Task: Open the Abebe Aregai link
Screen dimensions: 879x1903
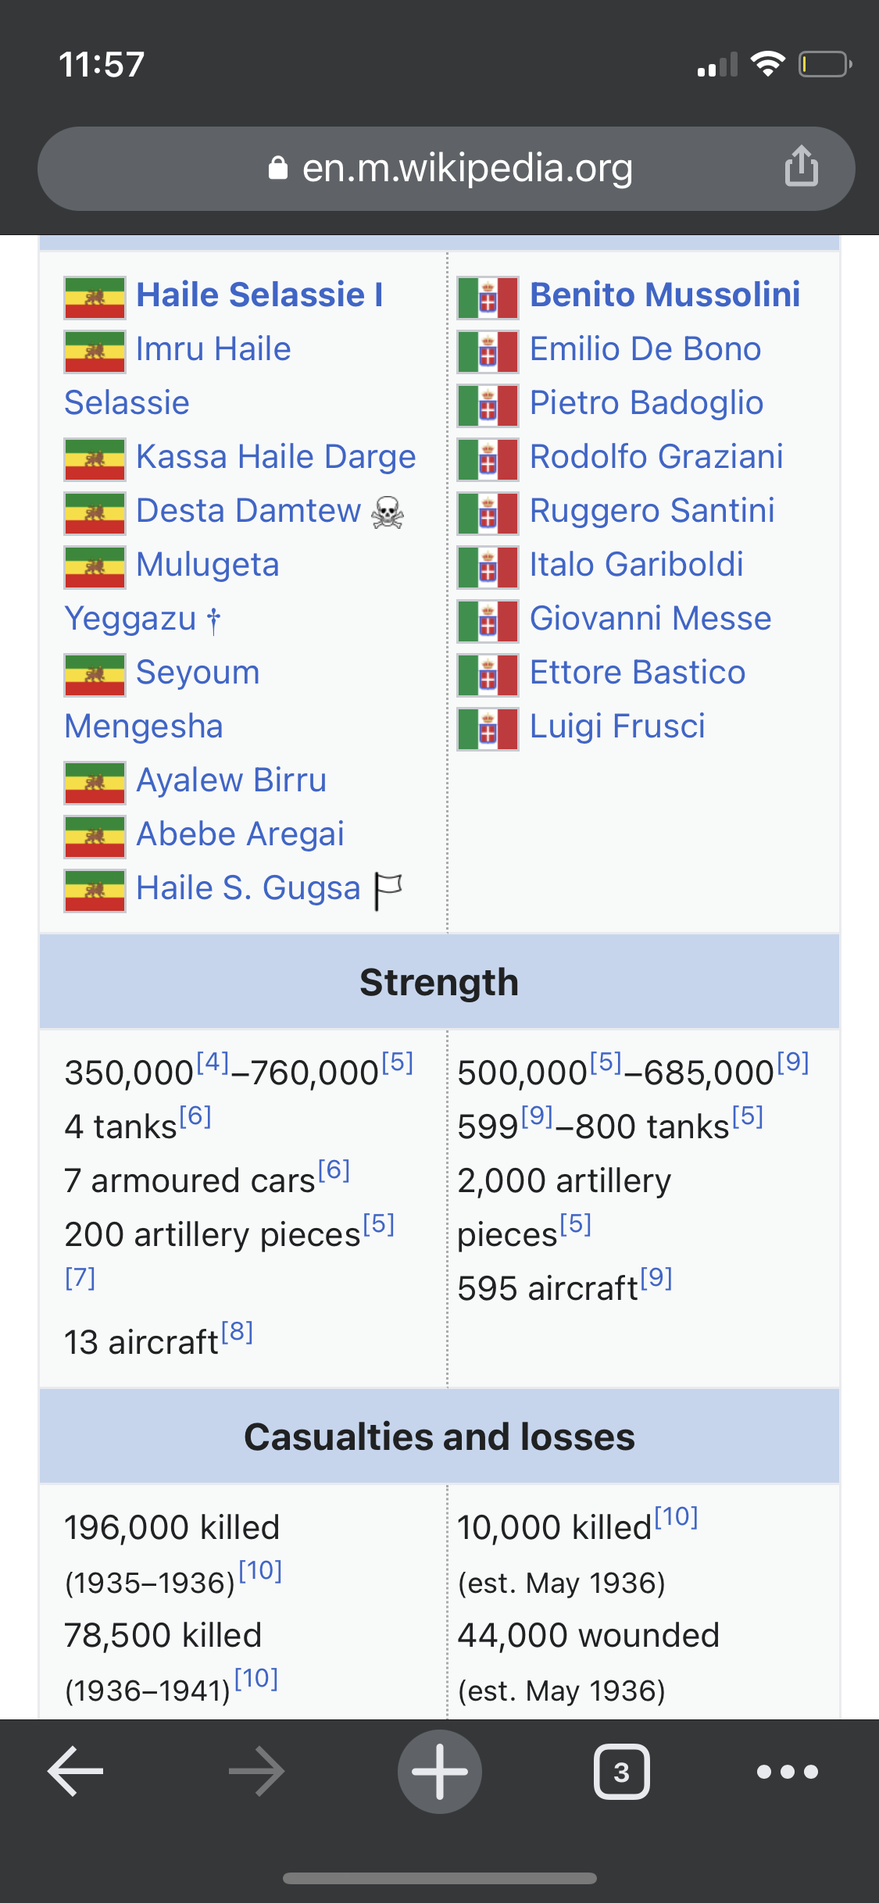Action: click(240, 834)
